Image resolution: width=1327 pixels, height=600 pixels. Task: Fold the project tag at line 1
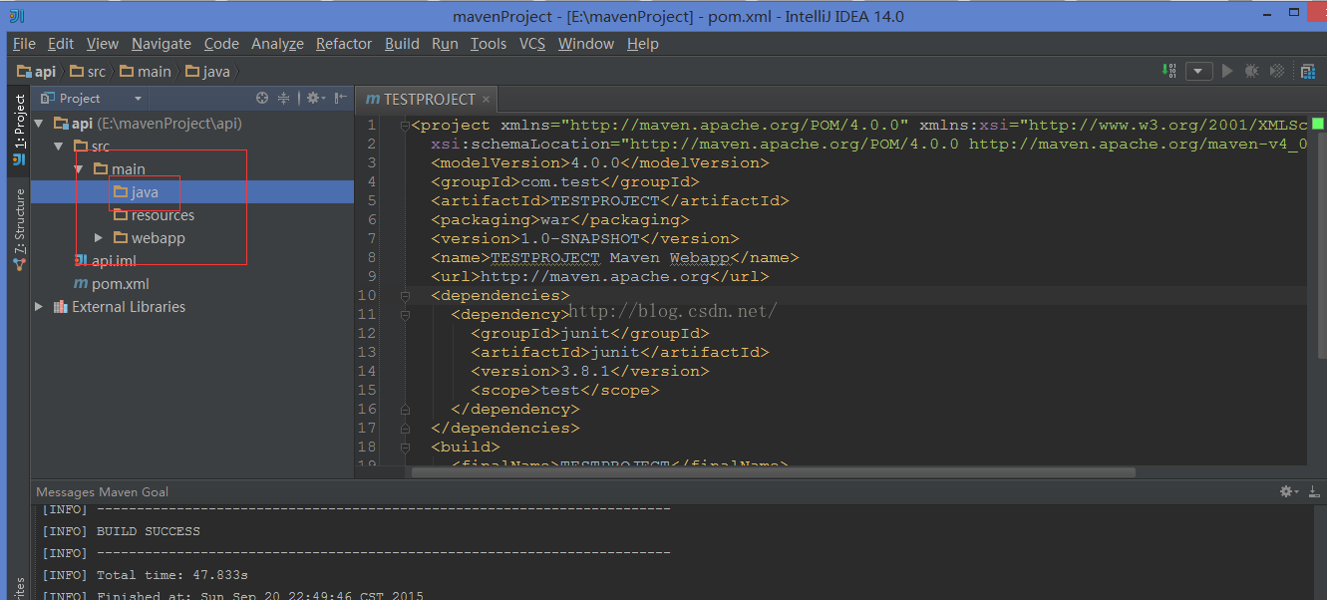(405, 126)
